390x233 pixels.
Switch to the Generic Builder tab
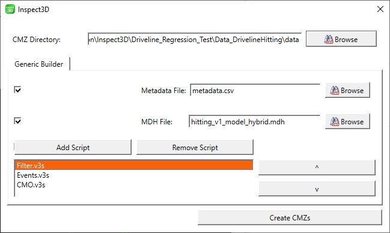[39, 64]
